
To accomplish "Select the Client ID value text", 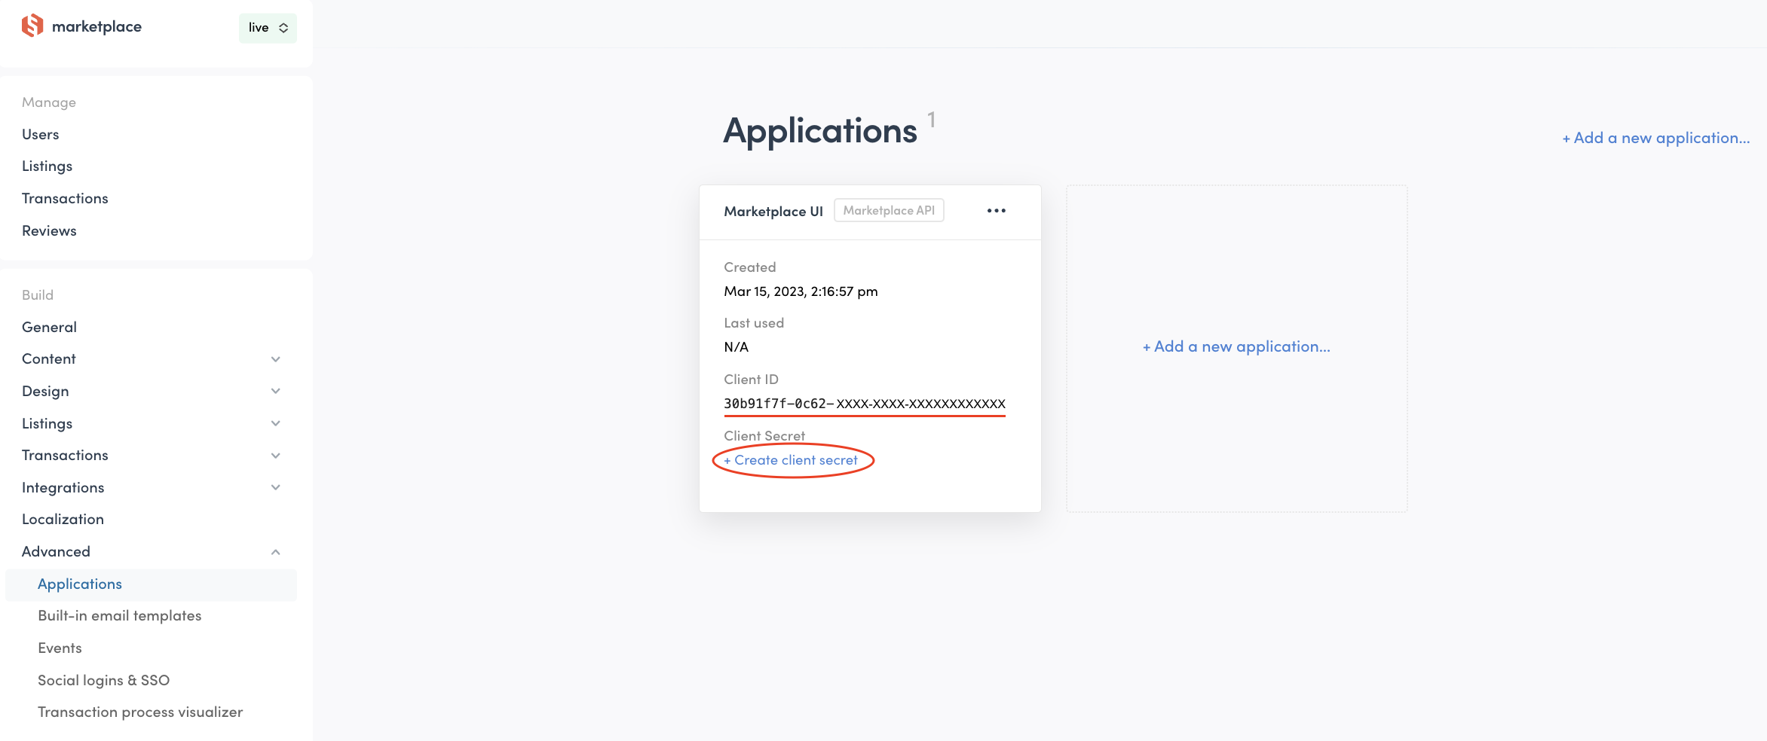I will point(864,404).
